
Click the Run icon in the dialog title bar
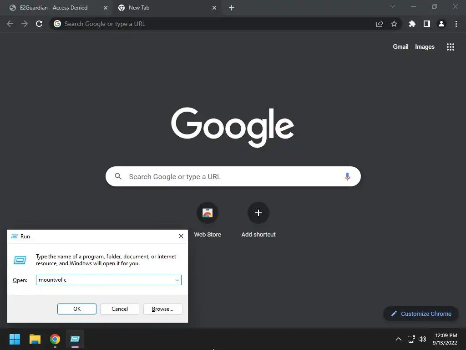coord(14,237)
